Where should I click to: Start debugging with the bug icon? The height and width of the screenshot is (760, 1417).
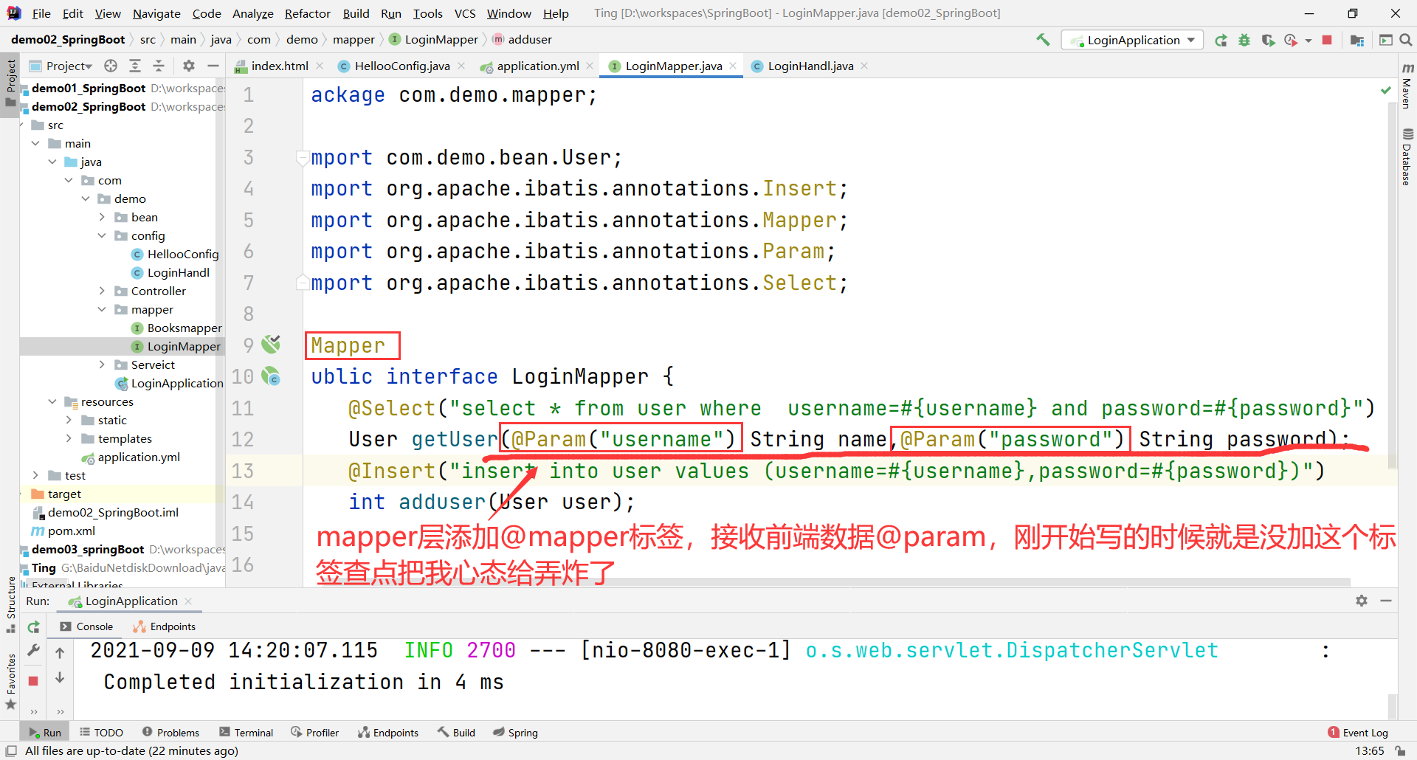[x=1245, y=40]
